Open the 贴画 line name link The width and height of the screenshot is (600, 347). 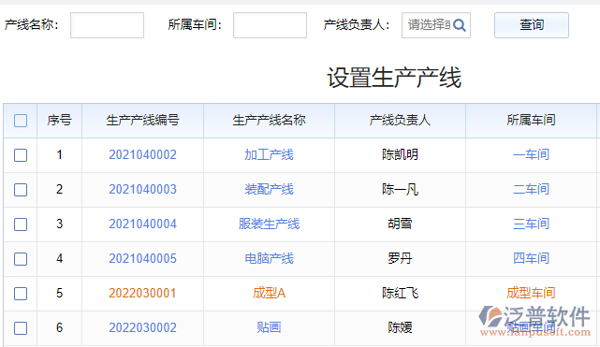coord(269,327)
